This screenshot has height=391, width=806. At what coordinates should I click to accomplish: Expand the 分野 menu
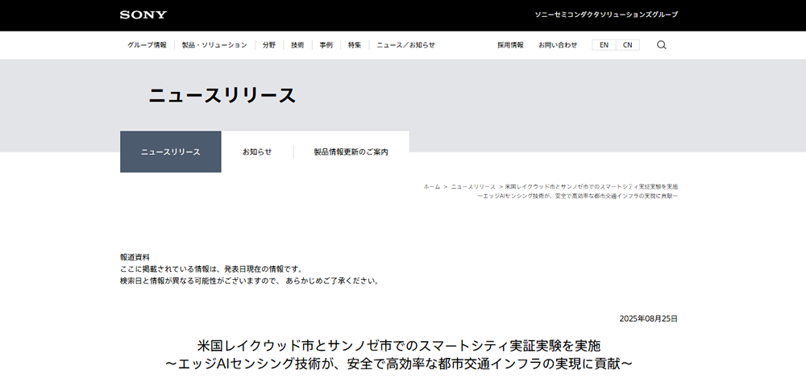pyautogui.click(x=269, y=45)
